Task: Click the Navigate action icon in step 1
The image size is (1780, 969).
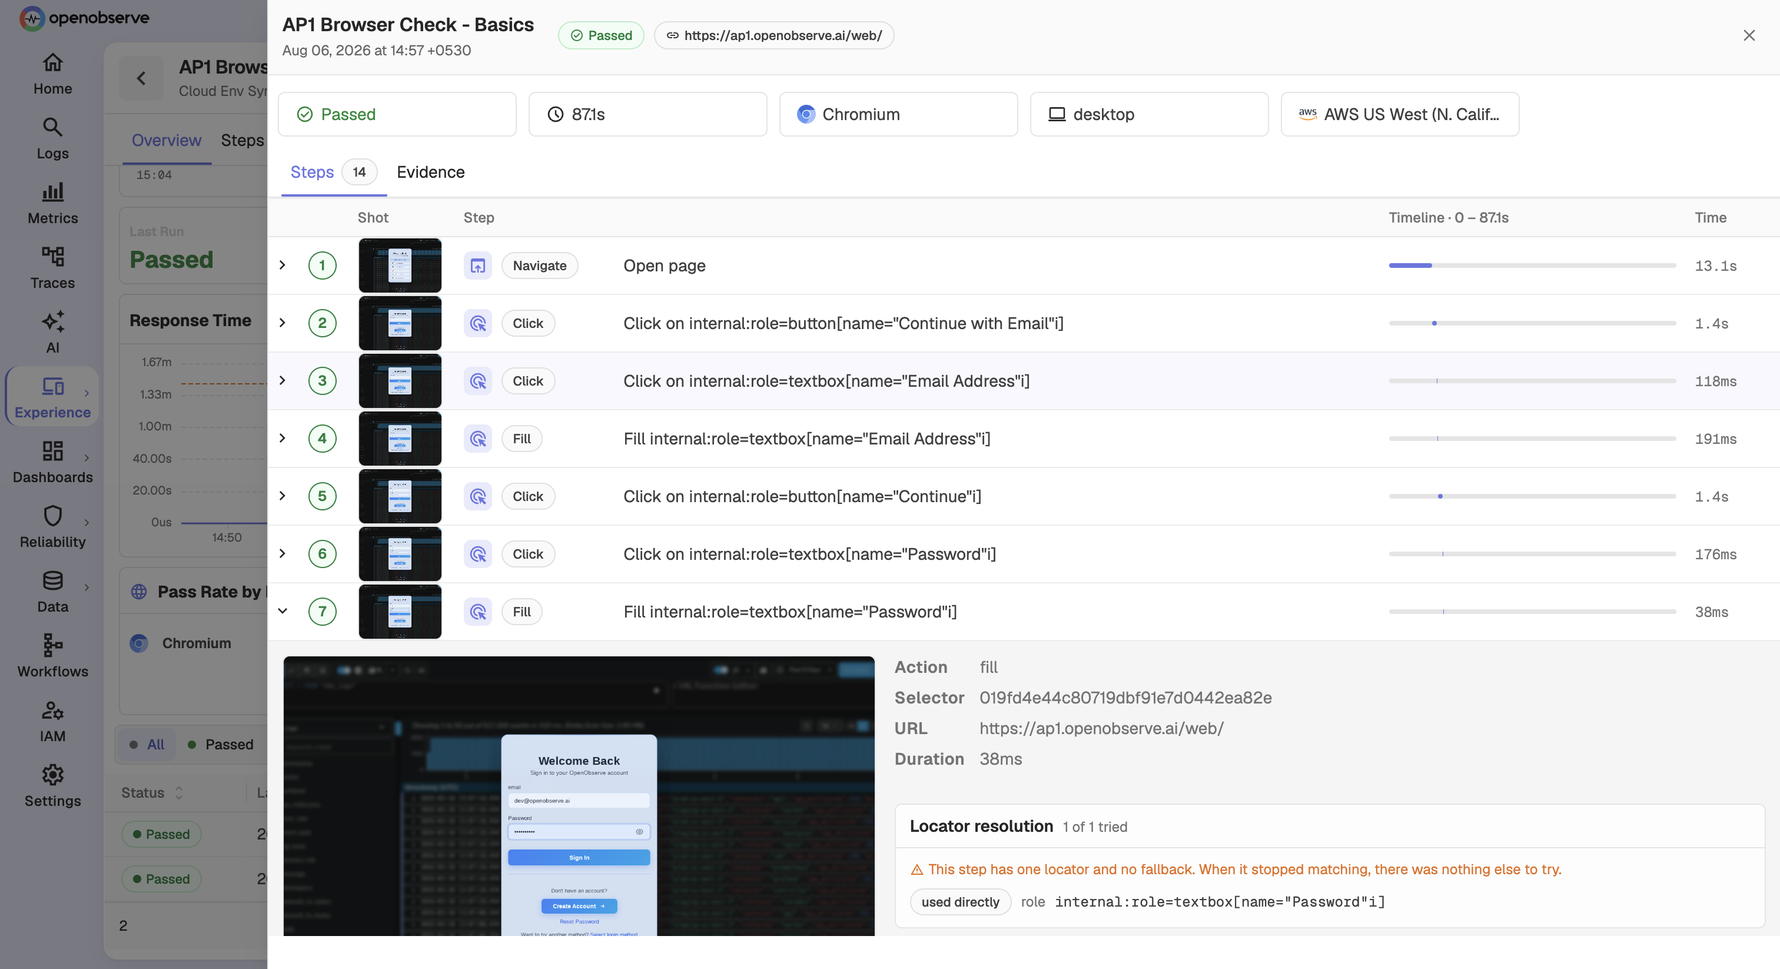Action: pyautogui.click(x=477, y=266)
